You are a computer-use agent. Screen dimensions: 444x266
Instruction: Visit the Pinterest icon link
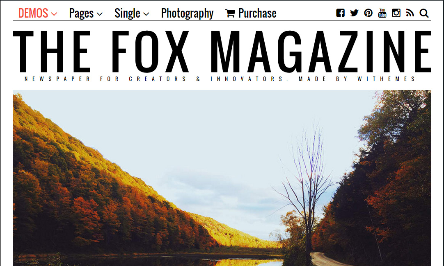tap(368, 13)
